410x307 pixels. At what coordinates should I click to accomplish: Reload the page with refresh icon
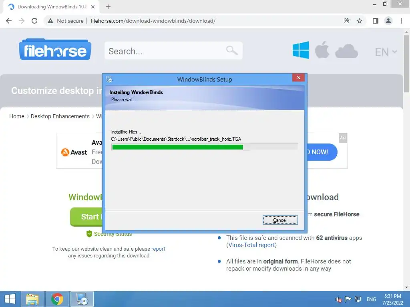[x=34, y=21]
